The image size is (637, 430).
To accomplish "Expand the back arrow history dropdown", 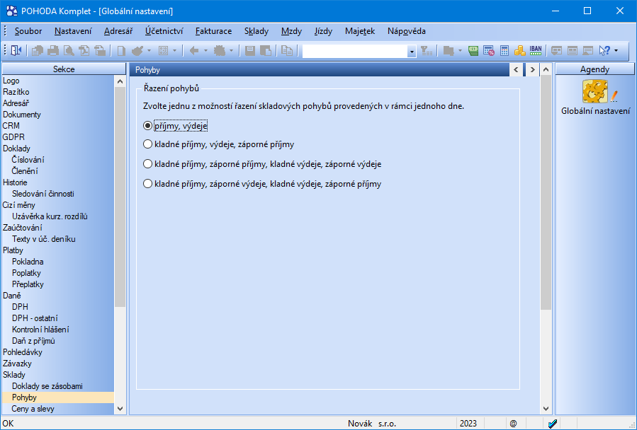I will tap(205, 51).
